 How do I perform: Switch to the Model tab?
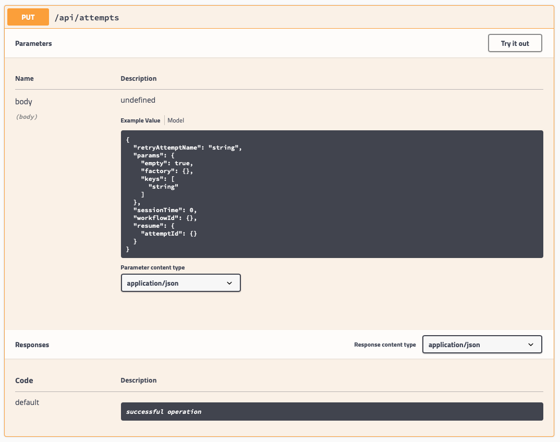[176, 120]
